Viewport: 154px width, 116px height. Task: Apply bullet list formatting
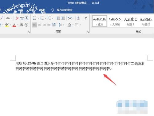[x=35, y=18]
